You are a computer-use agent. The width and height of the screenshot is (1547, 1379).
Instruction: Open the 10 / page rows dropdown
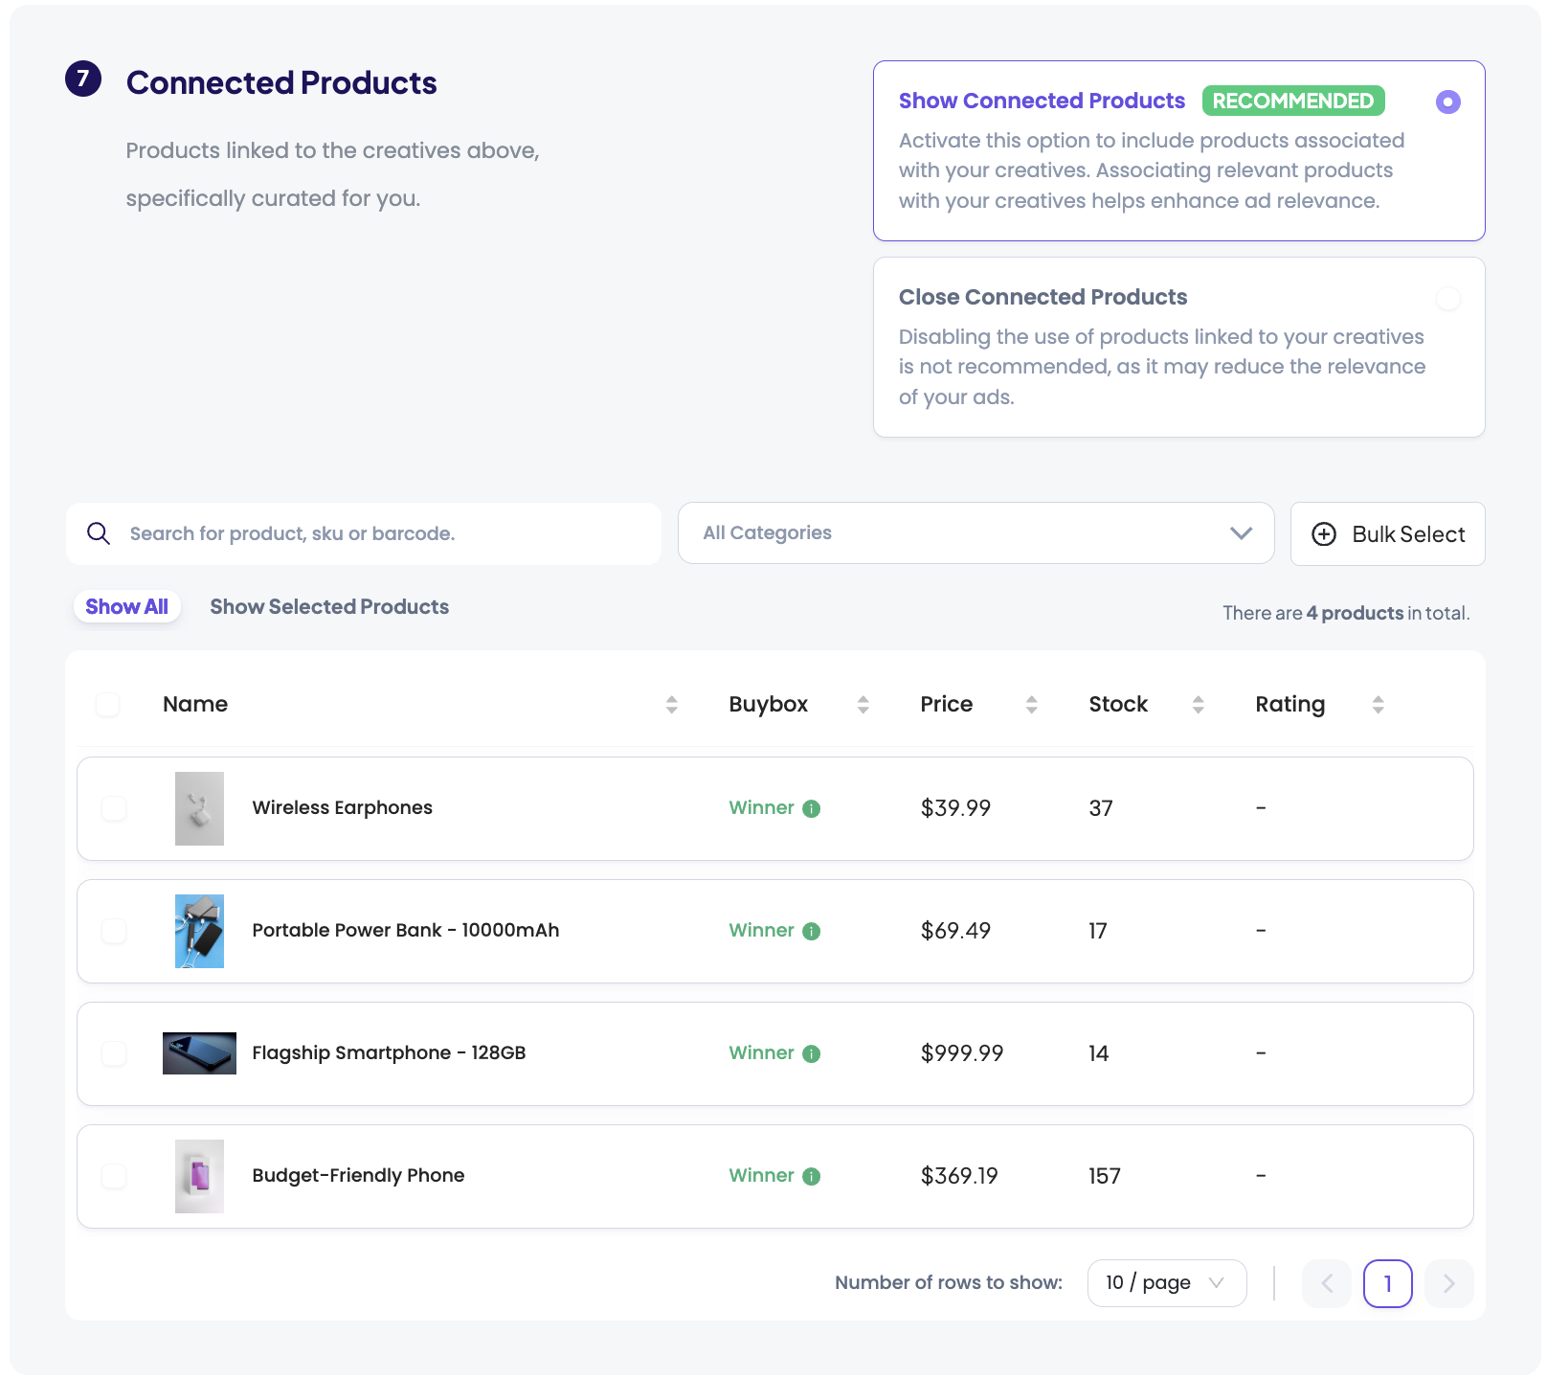(1166, 1283)
